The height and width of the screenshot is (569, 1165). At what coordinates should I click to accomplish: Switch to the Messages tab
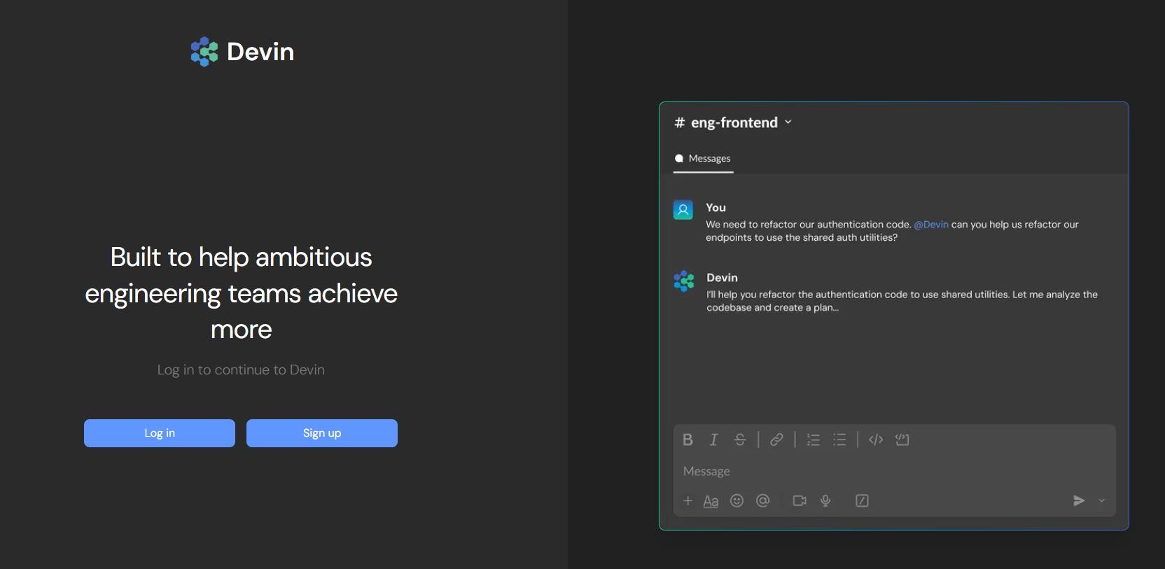pyautogui.click(x=703, y=159)
